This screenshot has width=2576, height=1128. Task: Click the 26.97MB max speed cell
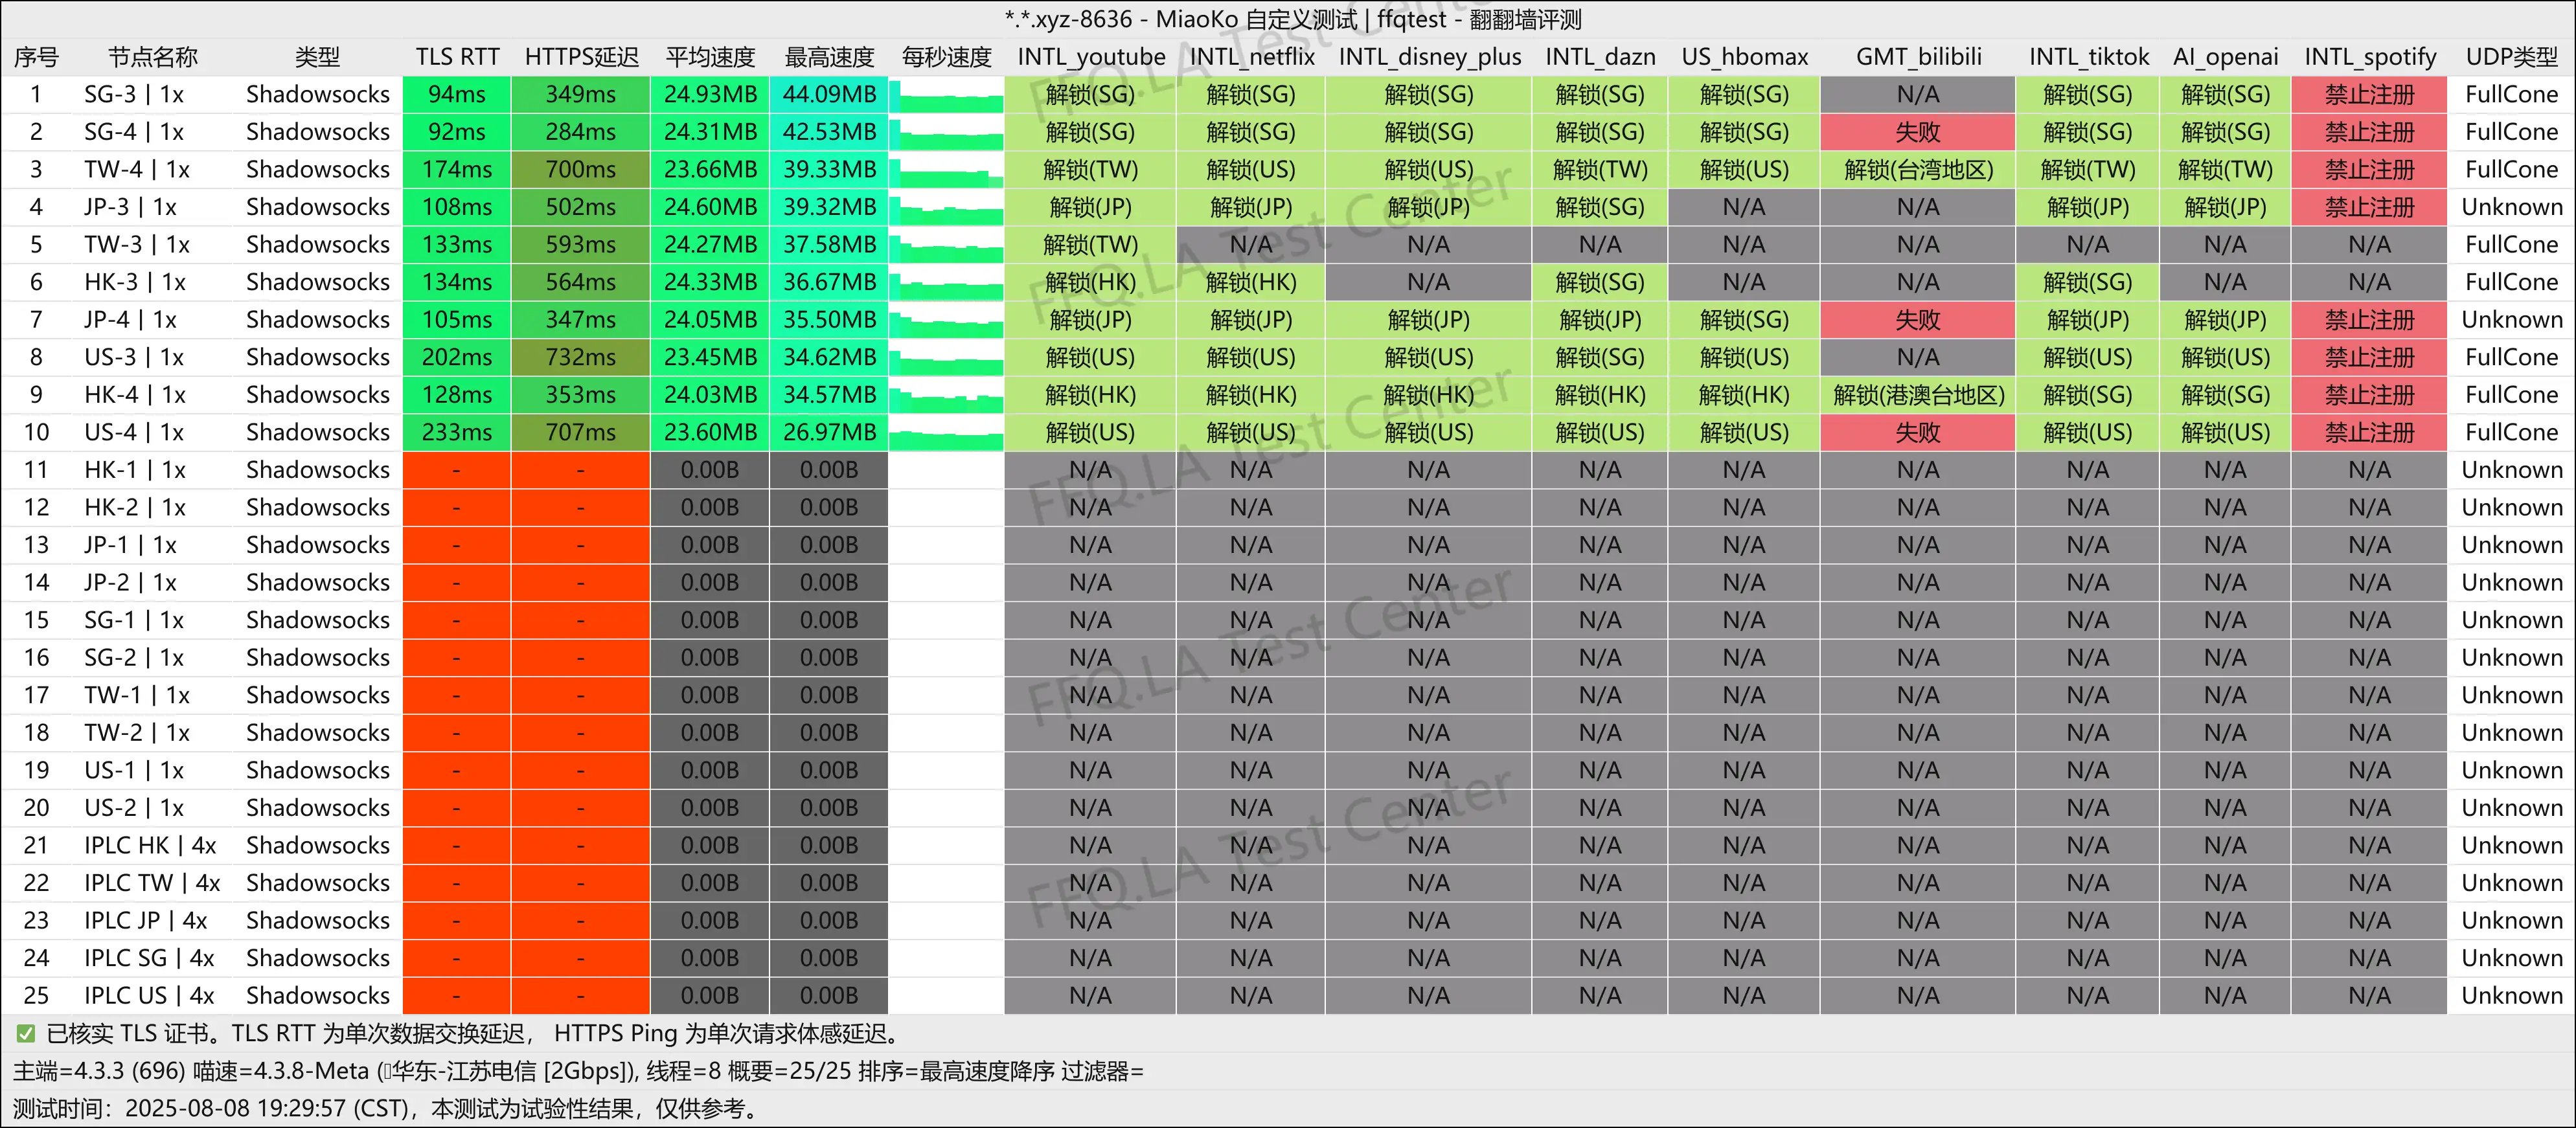pyautogui.click(x=829, y=432)
